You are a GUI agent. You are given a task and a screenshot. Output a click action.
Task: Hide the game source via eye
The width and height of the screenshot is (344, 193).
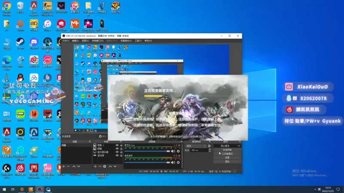point(117,155)
